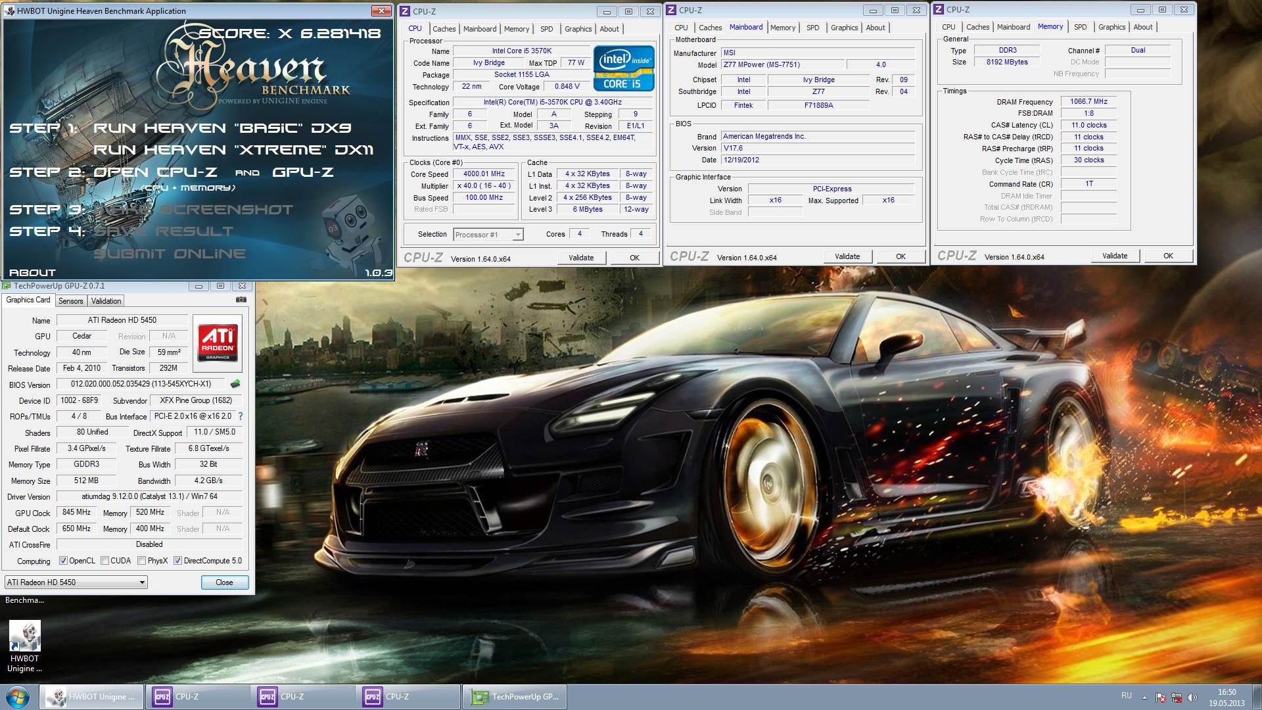Click the Bus Interface question mark icon

pyautogui.click(x=241, y=416)
